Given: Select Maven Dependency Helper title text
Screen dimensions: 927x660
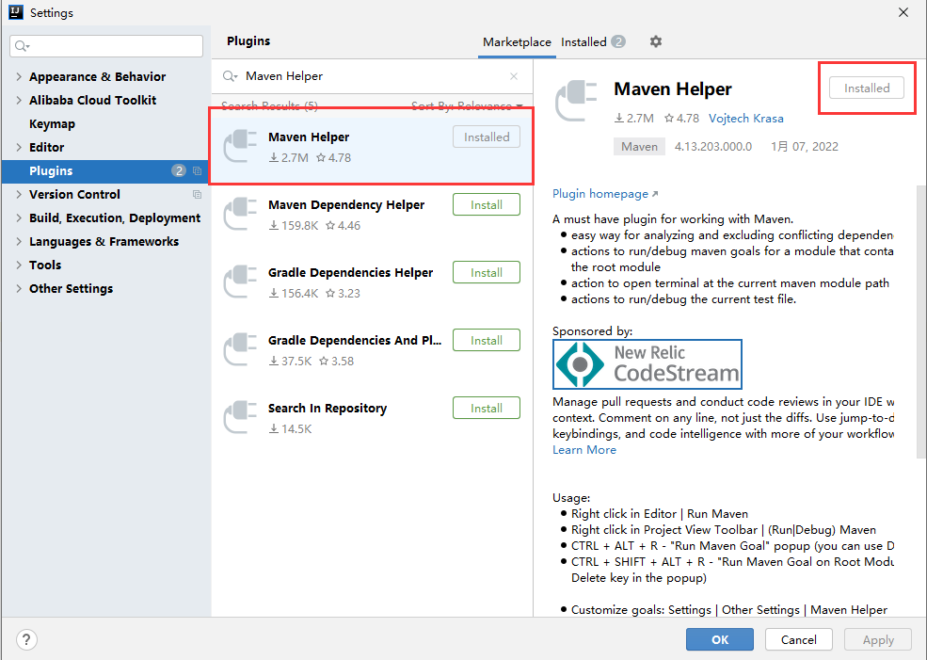Looking at the screenshot, I should [x=346, y=204].
